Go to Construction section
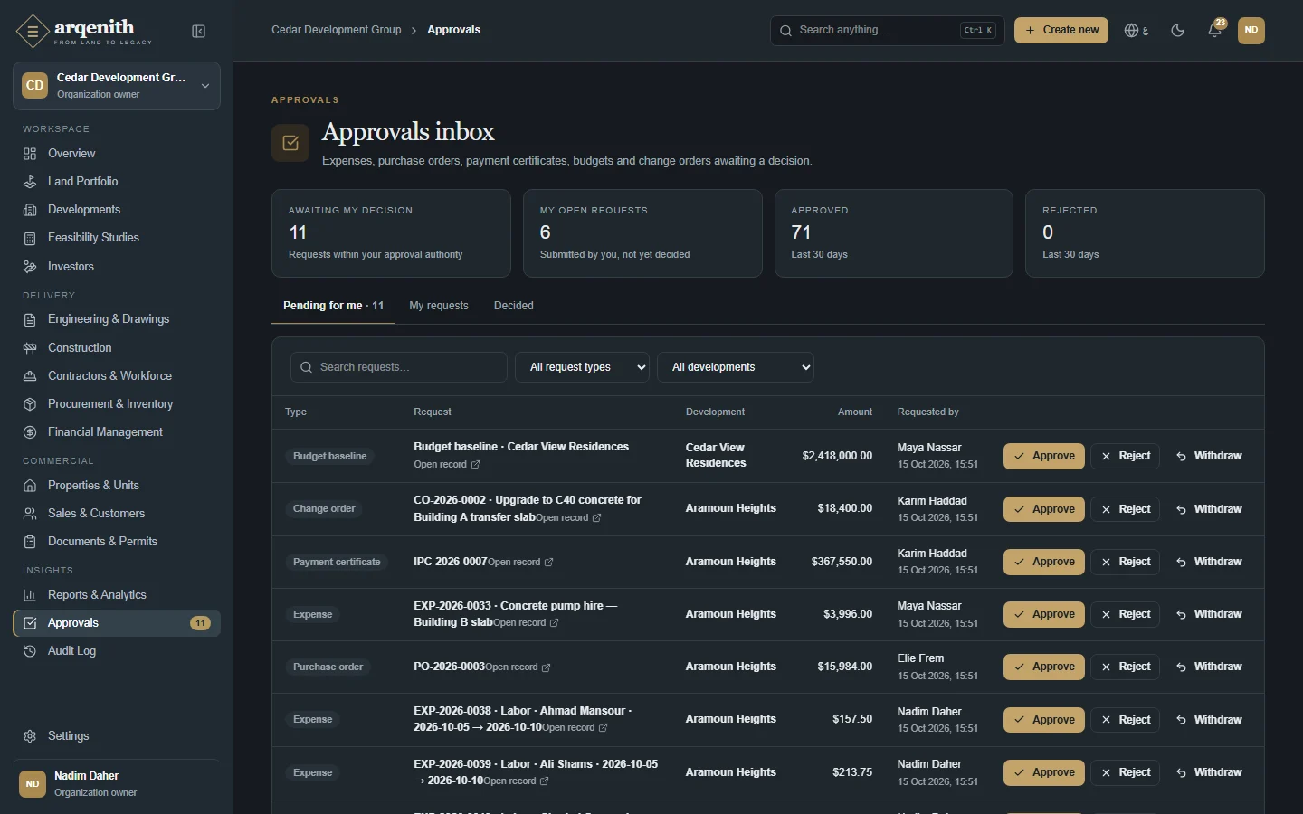The width and height of the screenshot is (1303, 814). point(117,348)
